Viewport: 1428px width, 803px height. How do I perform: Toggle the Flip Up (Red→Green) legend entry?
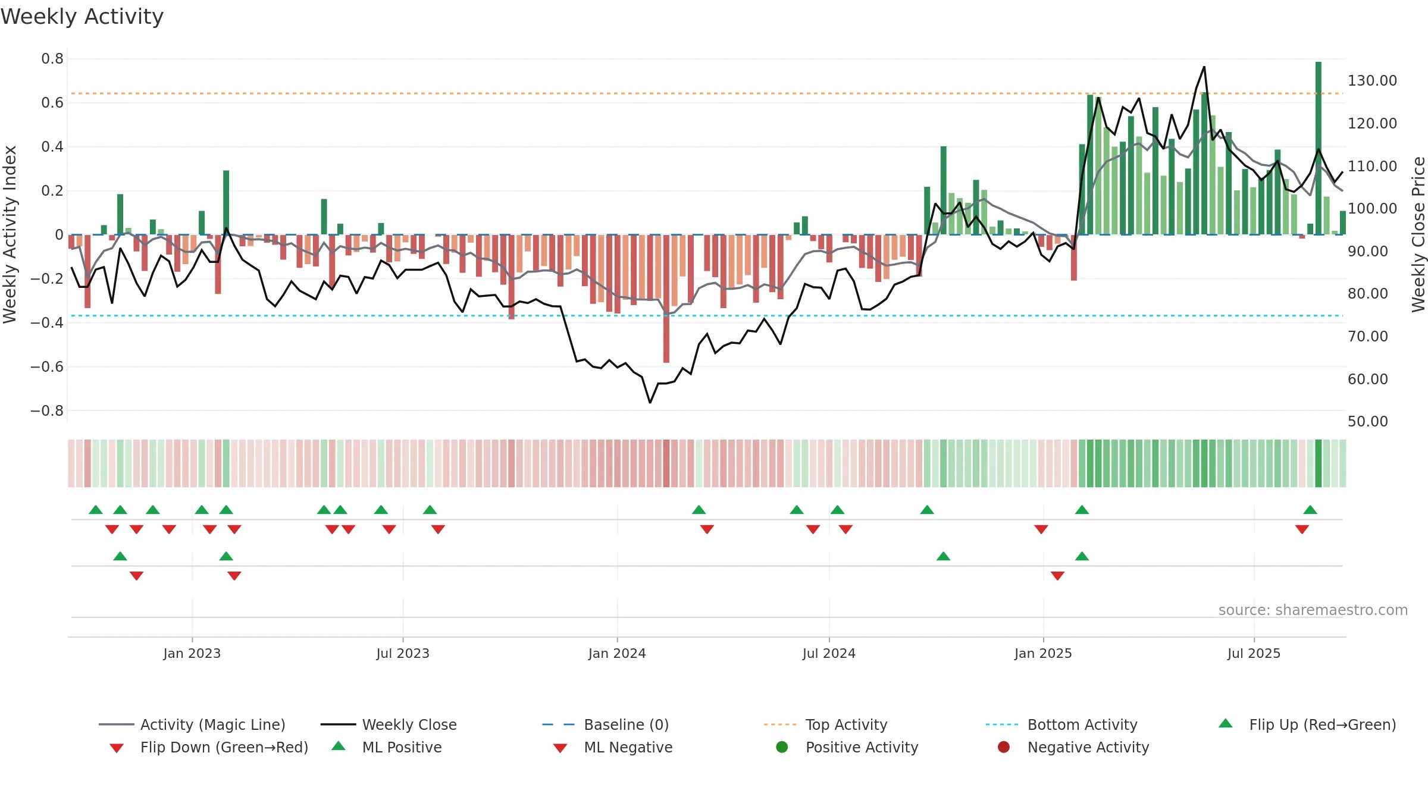pos(1307,724)
